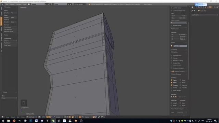Click Flip Direction button

(10, 29)
